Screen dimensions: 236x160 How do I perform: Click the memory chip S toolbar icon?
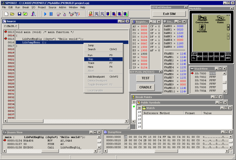click(125, 14)
